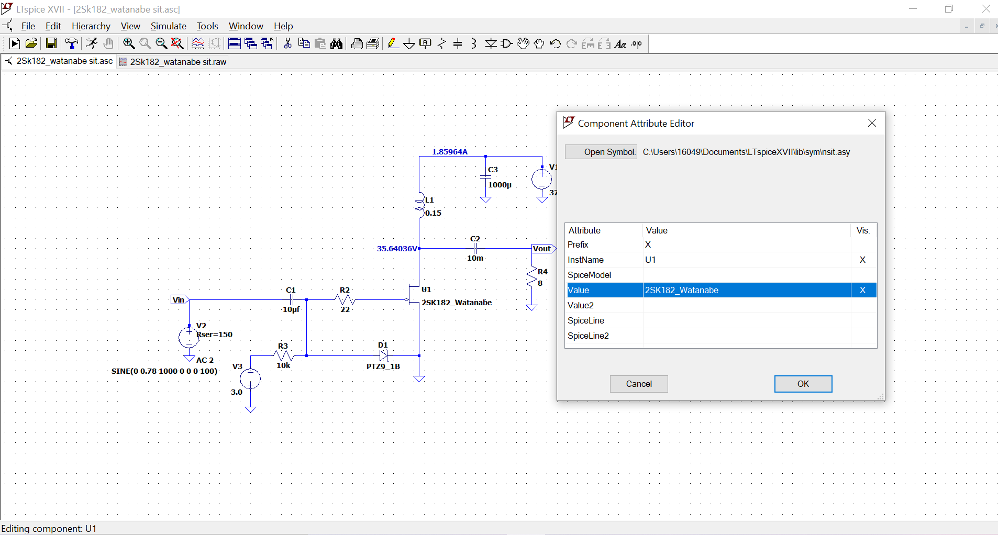Viewport: 998px width, 535px height.
Task: Select the SpiceLine attribute row
Action: [721, 320]
